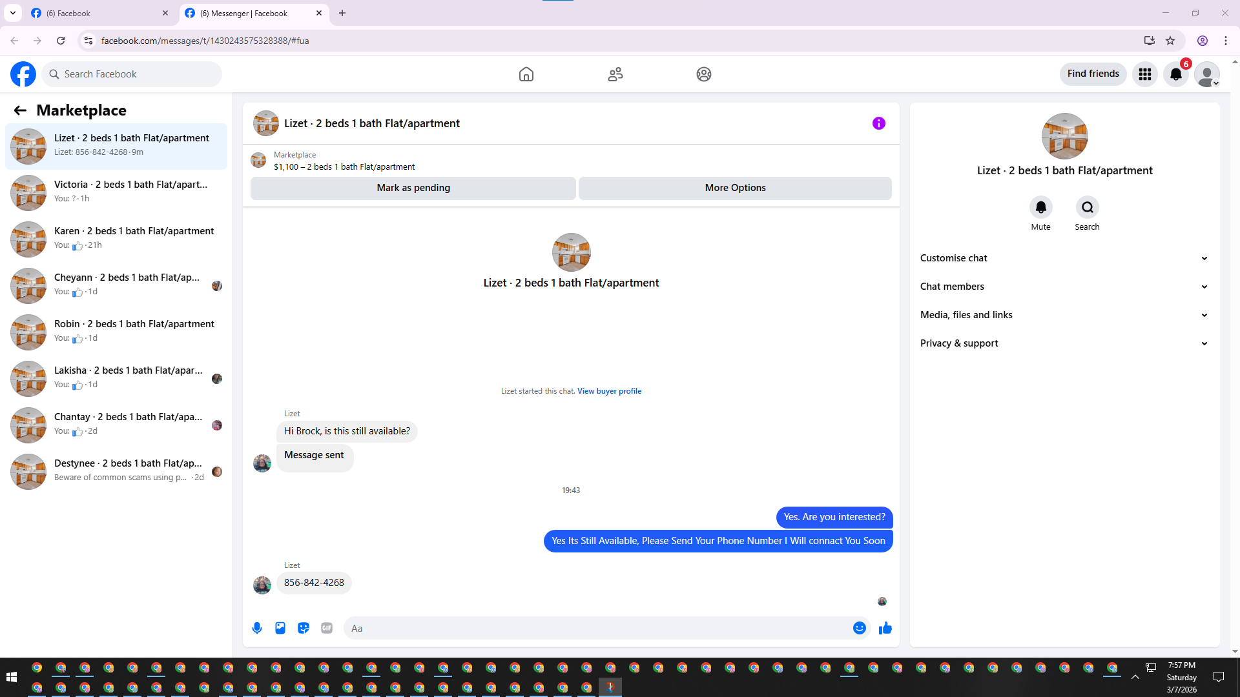Close the Messenger | Facebook tab
The width and height of the screenshot is (1240, 697).
(x=319, y=13)
